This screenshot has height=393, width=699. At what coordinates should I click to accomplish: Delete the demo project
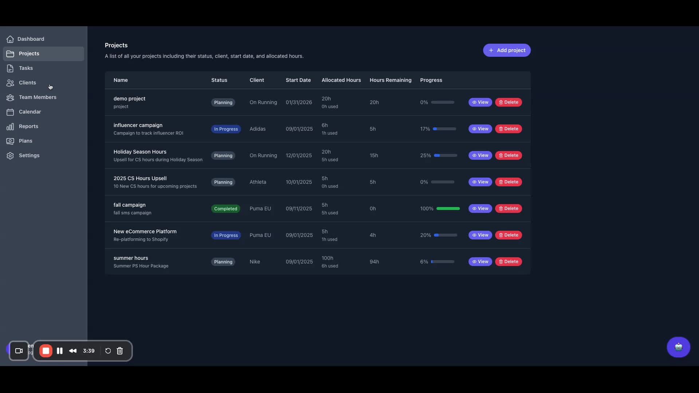[x=508, y=102]
